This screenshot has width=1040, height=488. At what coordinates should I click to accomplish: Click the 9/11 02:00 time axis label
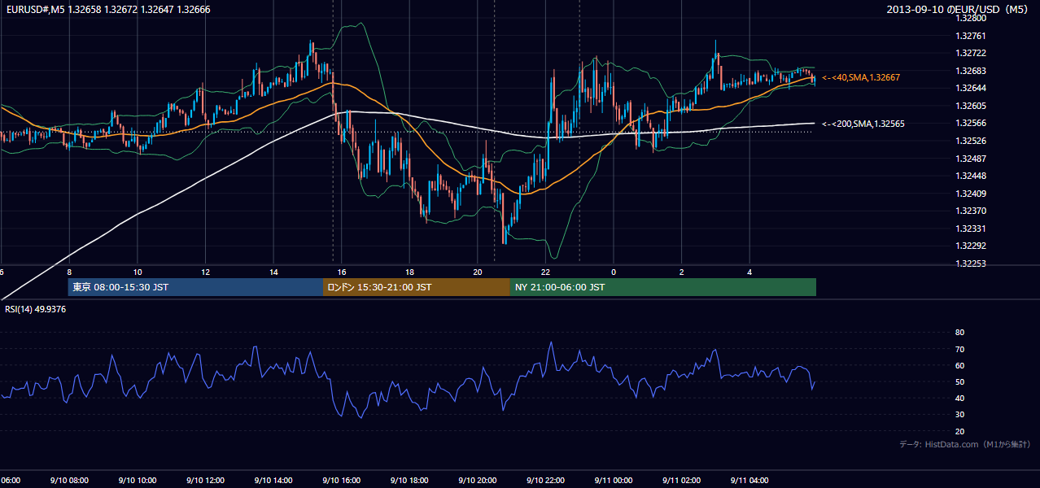pos(682,480)
